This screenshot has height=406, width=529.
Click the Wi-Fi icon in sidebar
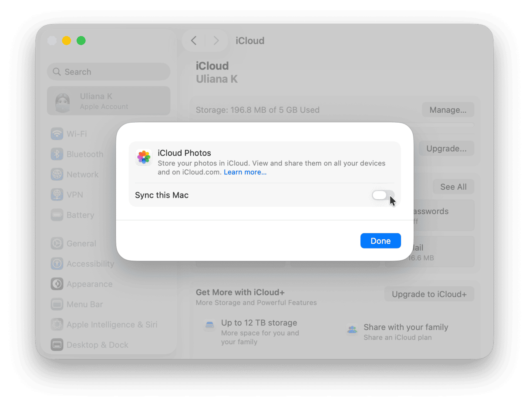[57, 134]
